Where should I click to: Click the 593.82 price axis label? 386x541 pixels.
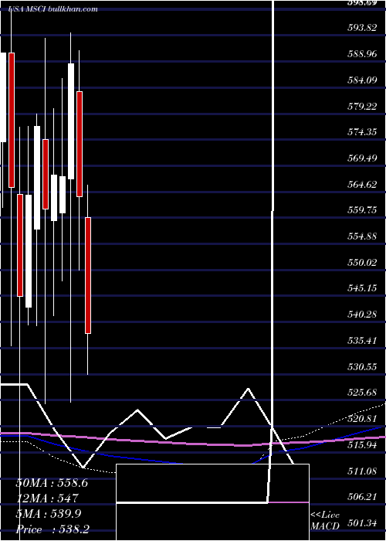point(361,29)
